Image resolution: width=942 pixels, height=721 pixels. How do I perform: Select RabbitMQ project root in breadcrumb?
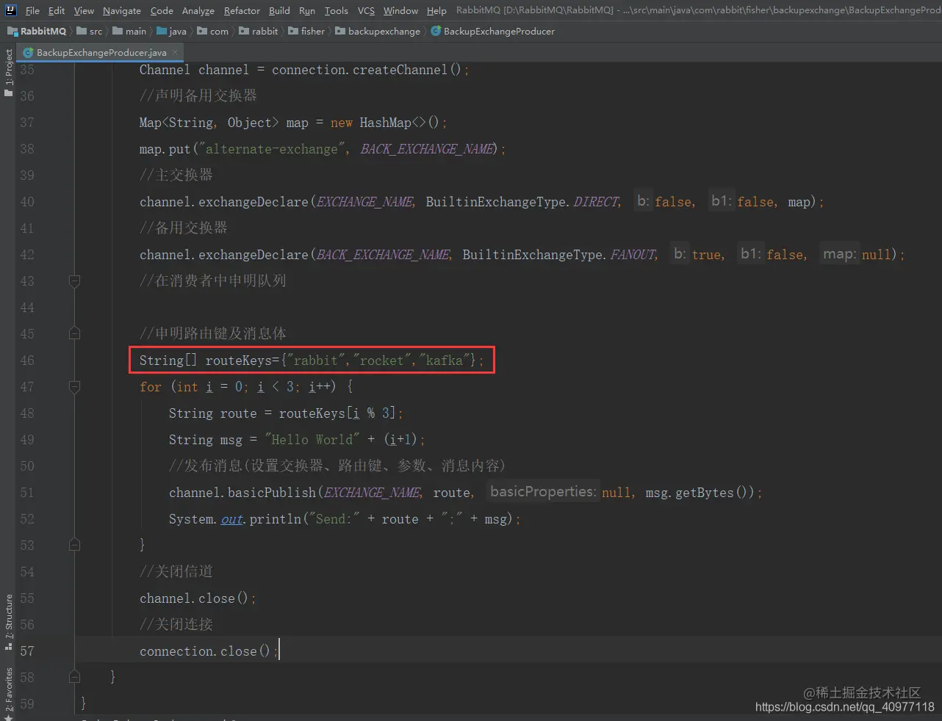click(x=37, y=31)
